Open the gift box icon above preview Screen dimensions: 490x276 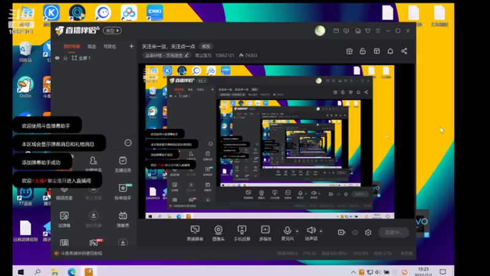point(349,51)
